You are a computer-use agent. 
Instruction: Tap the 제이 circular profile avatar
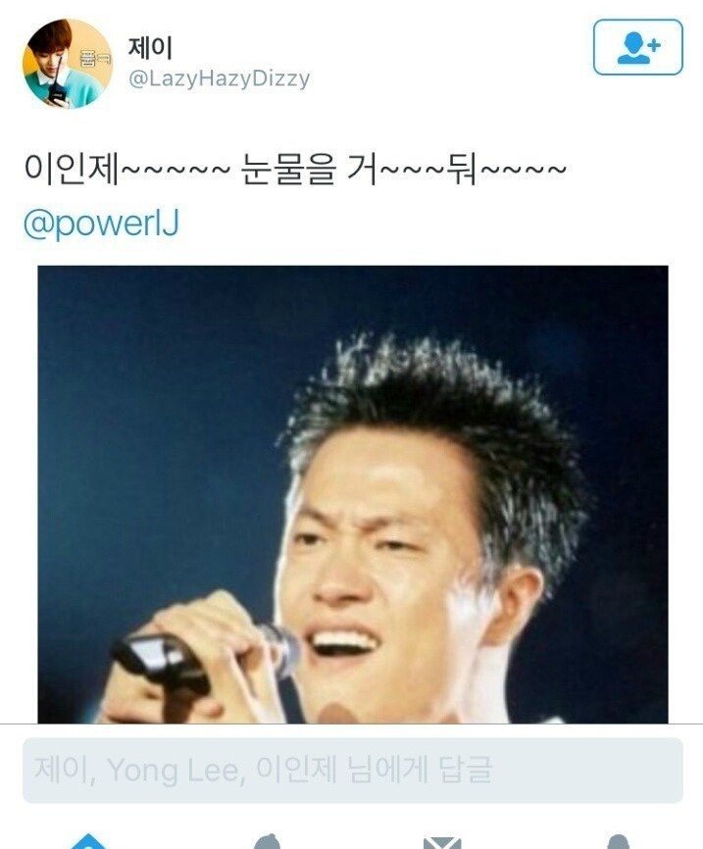click(x=67, y=64)
